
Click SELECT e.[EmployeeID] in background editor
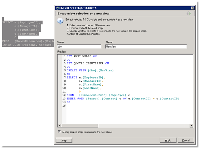(x=21, y=22)
